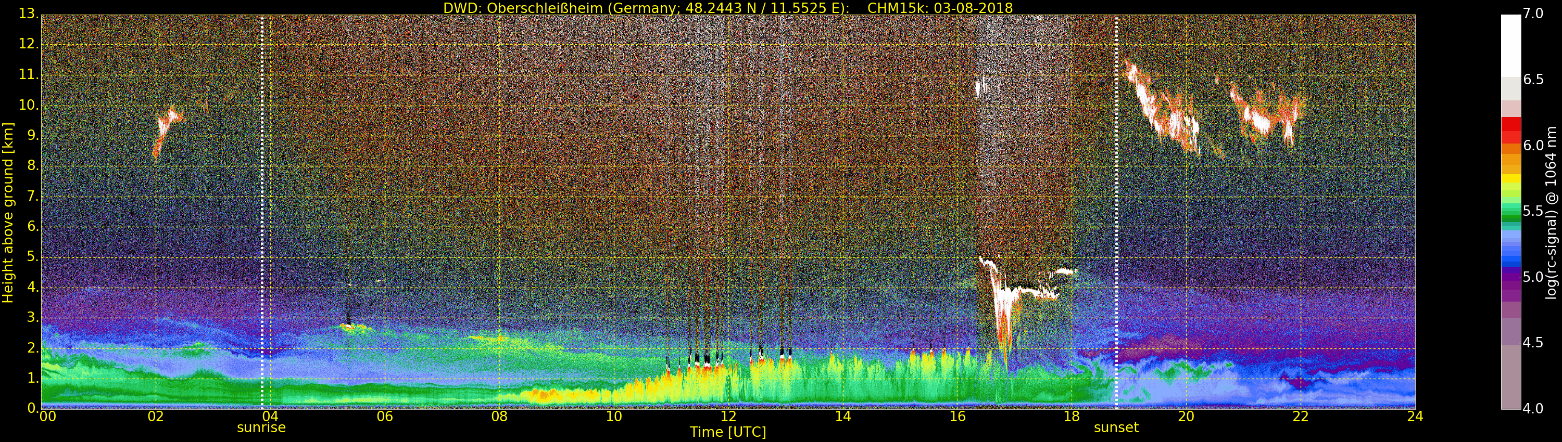The height and width of the screenshot is (442, 1562).
Task: Click the '0.' height tick label
Action: click(x=33, y=408)
